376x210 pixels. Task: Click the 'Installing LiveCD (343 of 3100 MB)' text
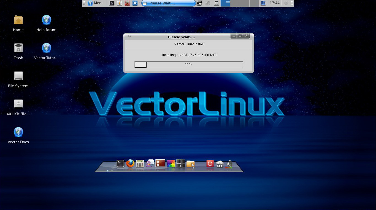tap(189, 55)
